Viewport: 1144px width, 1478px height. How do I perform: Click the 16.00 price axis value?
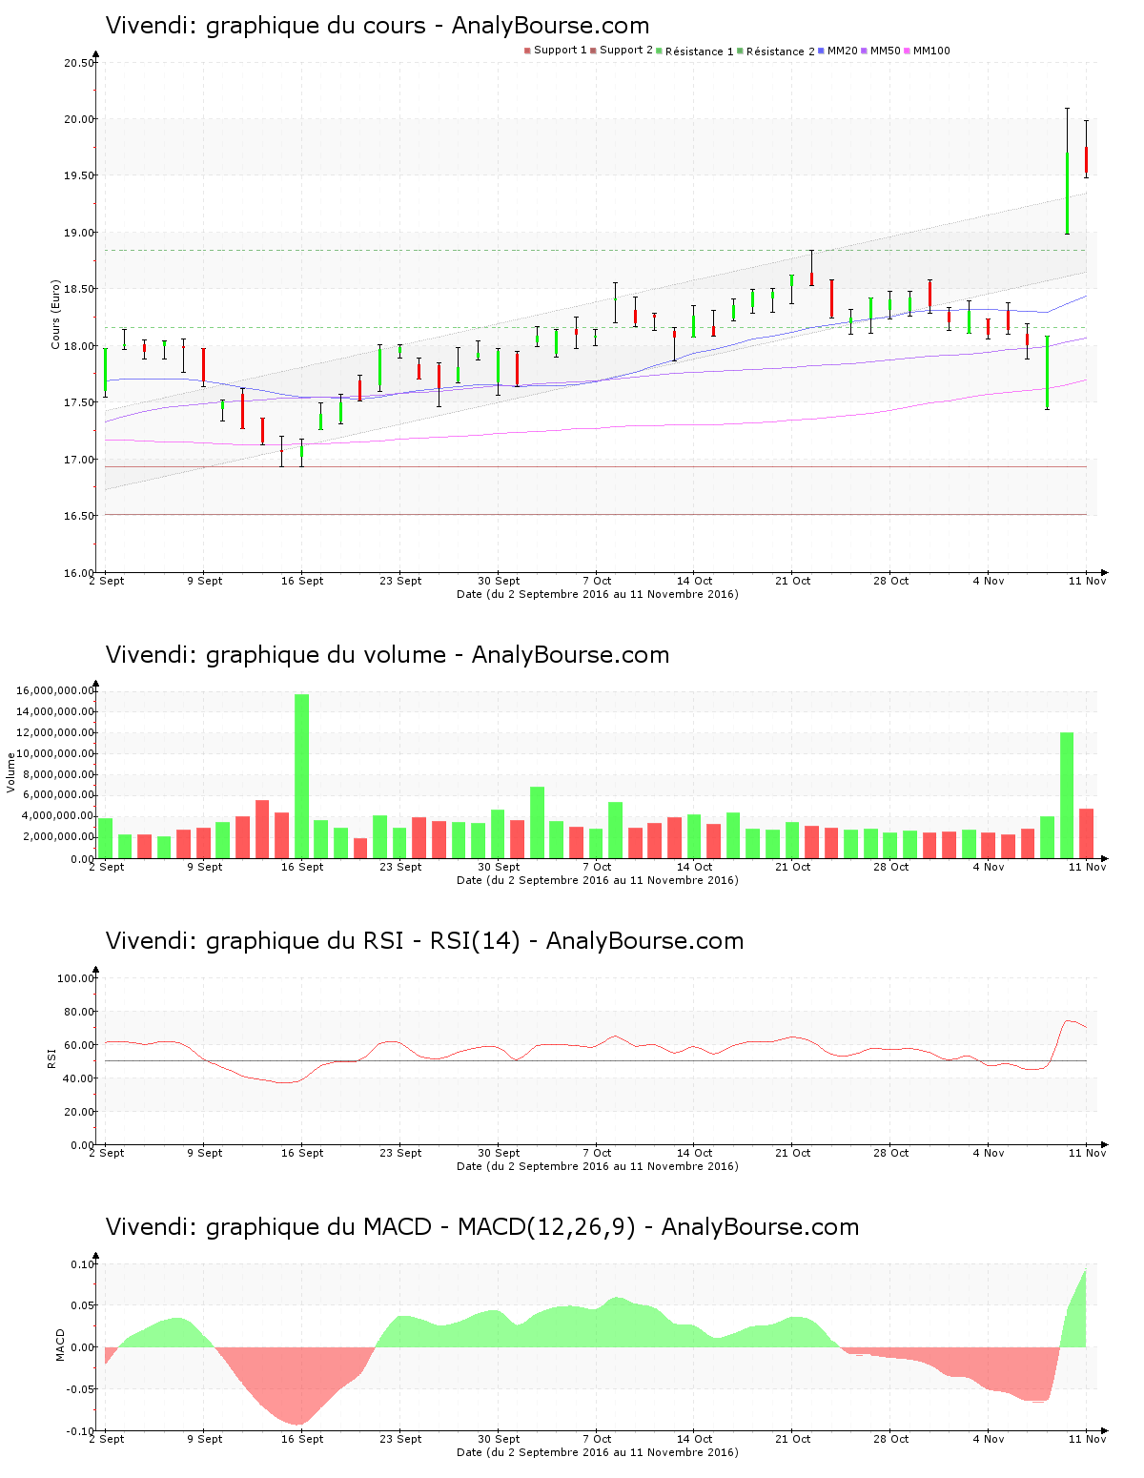point(79,573)
